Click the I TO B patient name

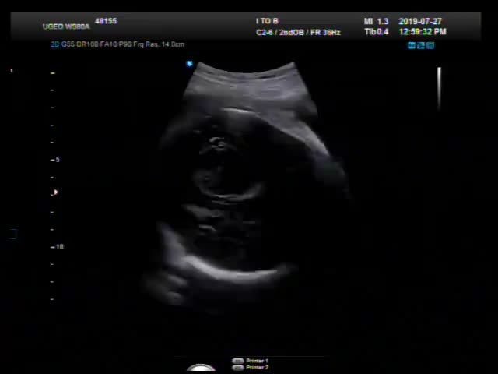(267, 21)
